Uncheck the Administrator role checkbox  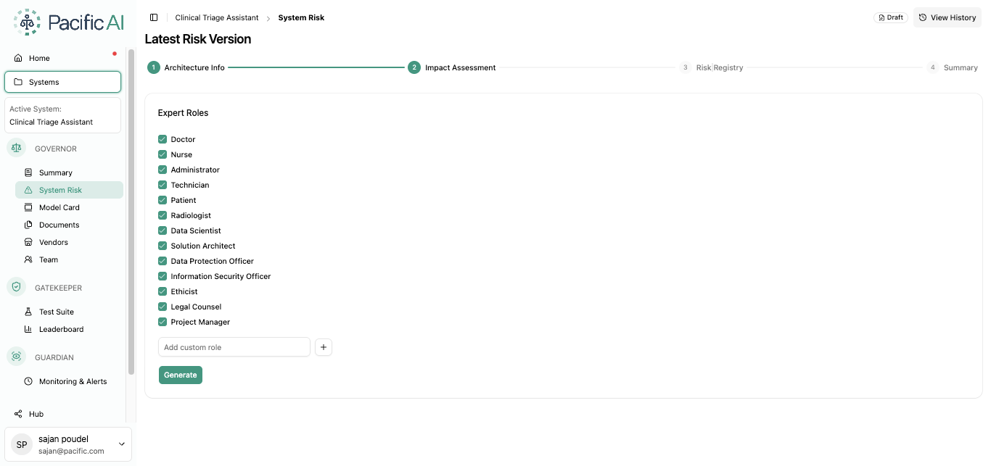point(163,170)
